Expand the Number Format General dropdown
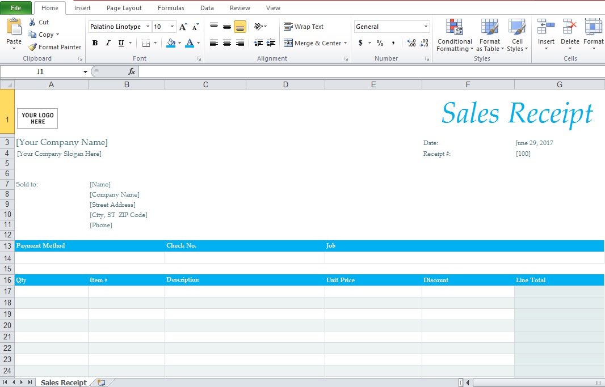The image size is (605, 387). point(426,27)
